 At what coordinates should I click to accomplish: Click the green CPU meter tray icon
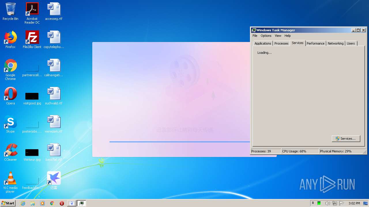pos(319,203)
